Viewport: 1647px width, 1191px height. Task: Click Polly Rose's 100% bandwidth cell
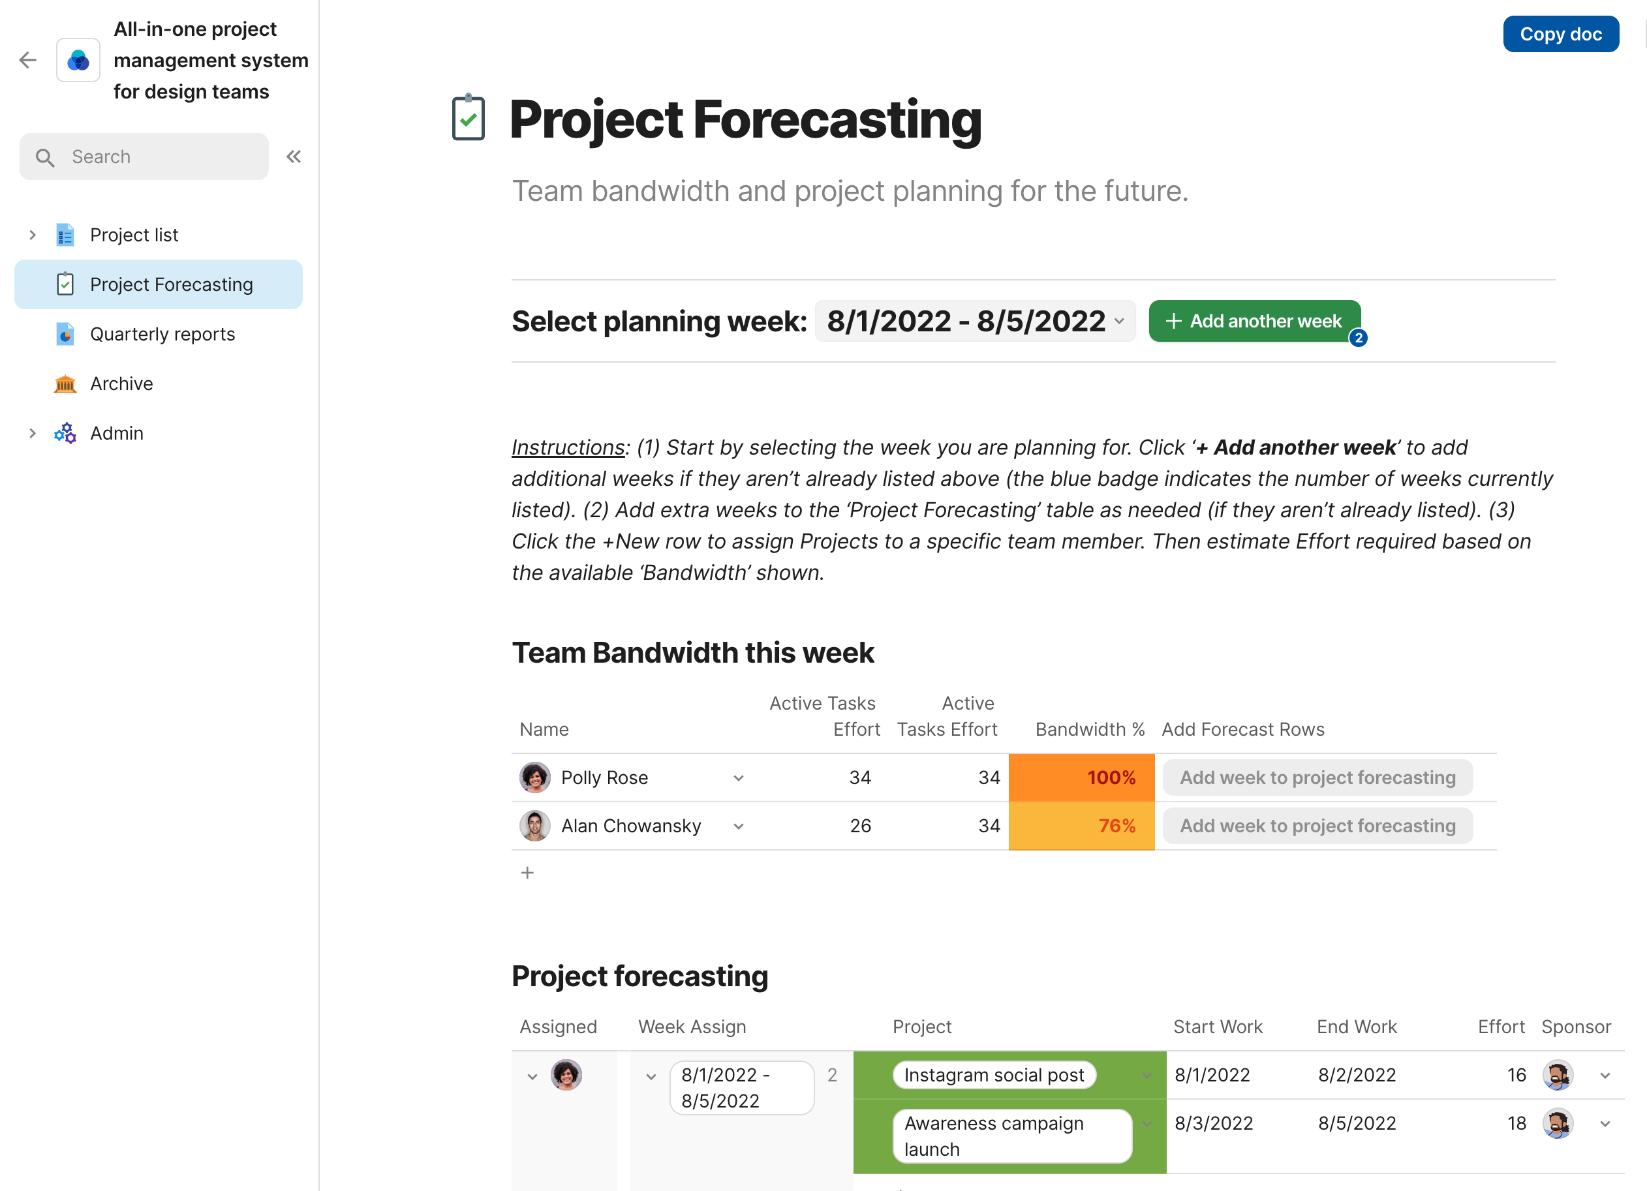pyautogui.click(x=1081, y=777)
